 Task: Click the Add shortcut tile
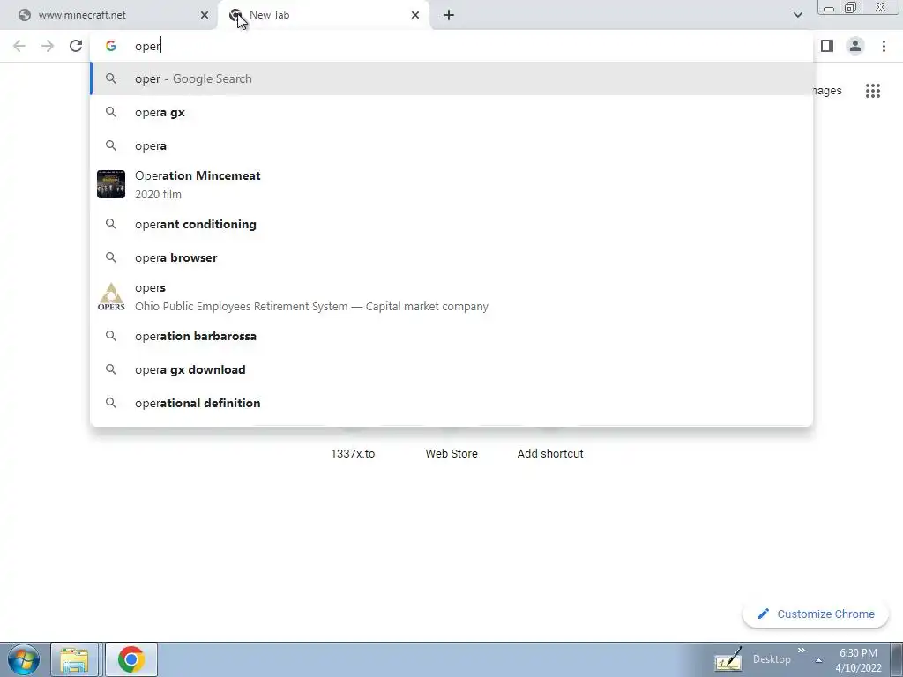point(550,454)
